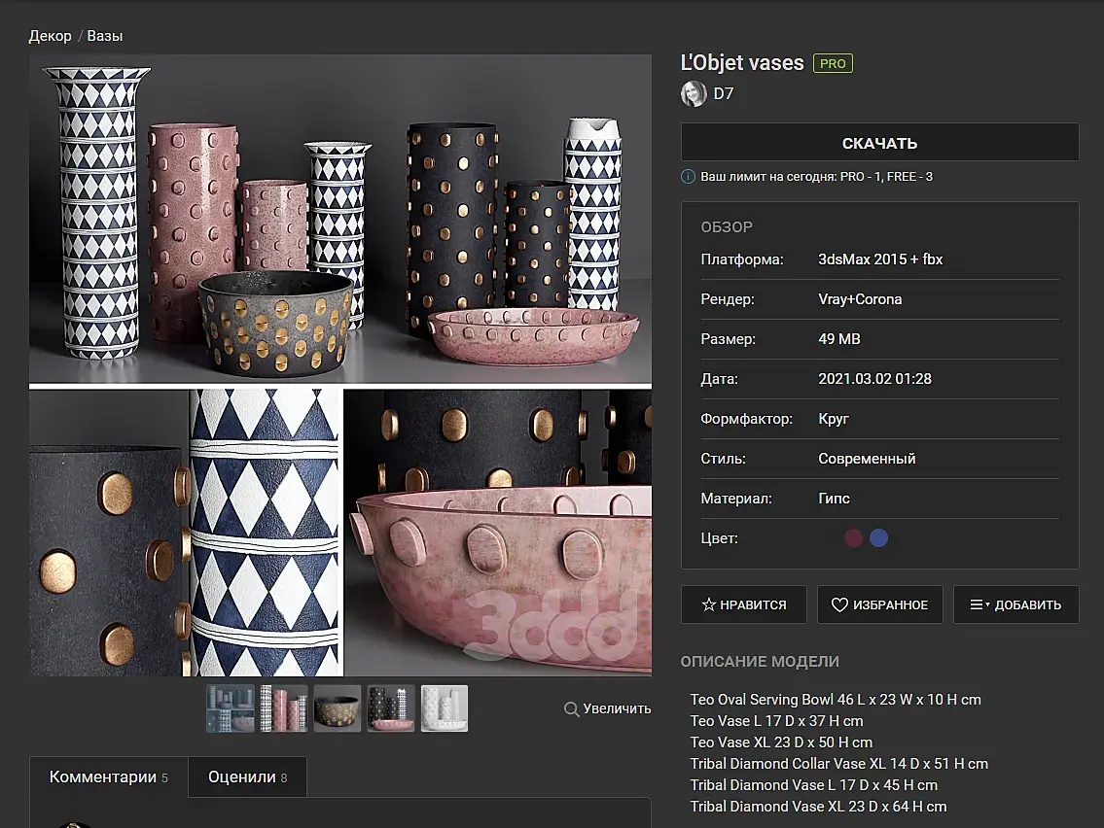This screenshot has width=1104, height=828.
Task: Click the render value Vray+Corona
Action: point(860,299)
